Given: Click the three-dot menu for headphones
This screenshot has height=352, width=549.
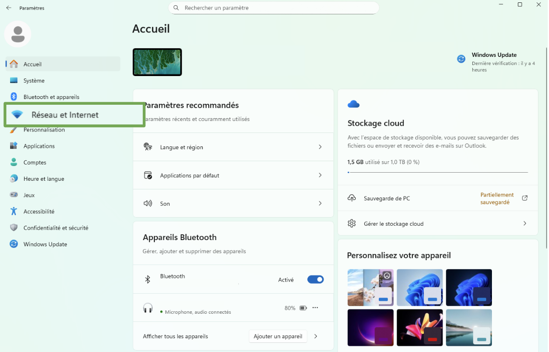Looking at the screenshot, I should (315, 308).
